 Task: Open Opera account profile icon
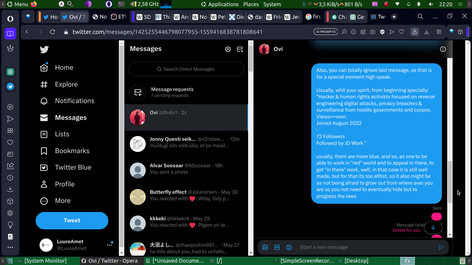point(414,32)
